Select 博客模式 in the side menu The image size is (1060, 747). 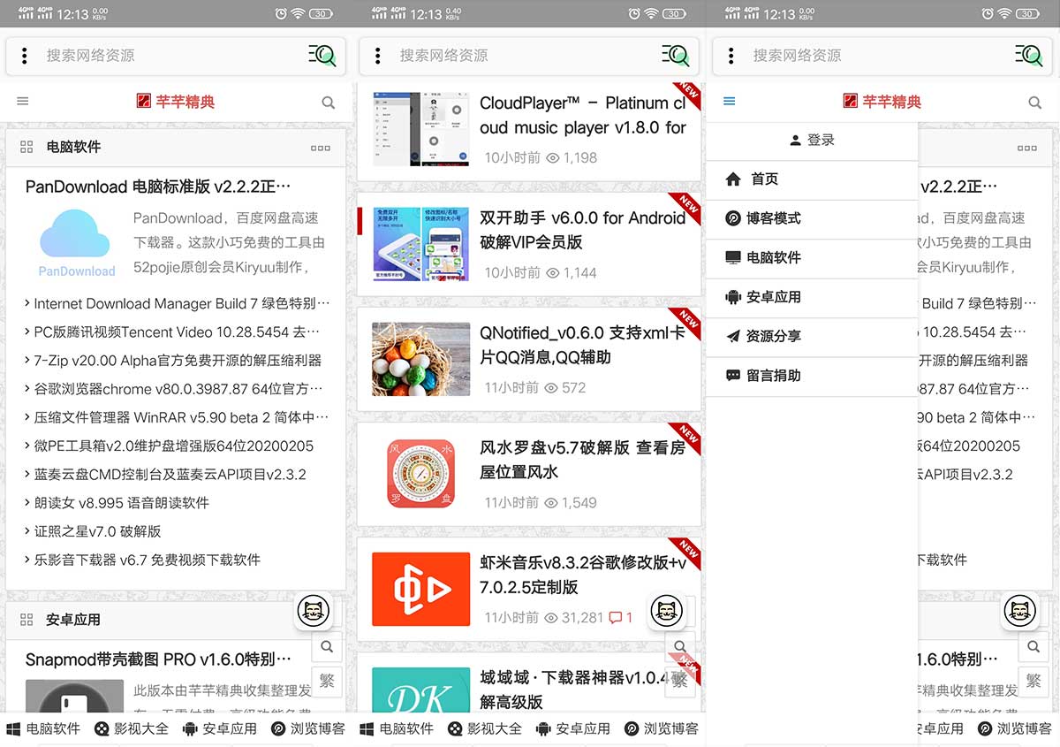click(812, 218)
